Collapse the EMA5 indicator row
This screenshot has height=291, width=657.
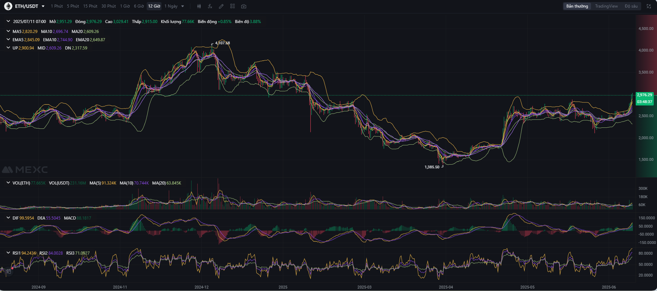pyautogui.click(x=8, y=40)
